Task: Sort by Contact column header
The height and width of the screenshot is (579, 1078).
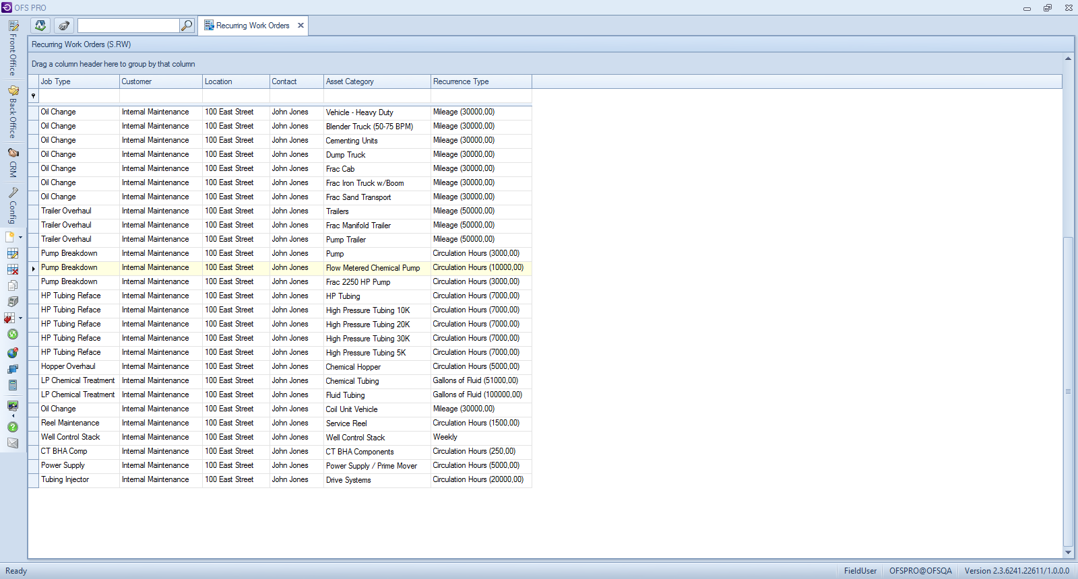Action: click(x=296, y=81)
